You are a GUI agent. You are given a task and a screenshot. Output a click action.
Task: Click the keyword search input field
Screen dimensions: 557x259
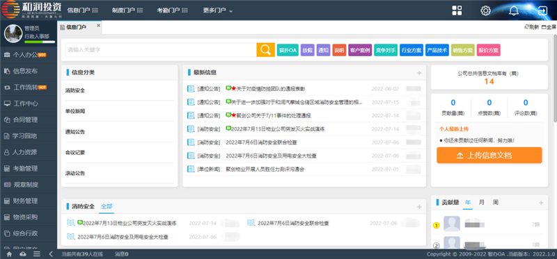161,50
